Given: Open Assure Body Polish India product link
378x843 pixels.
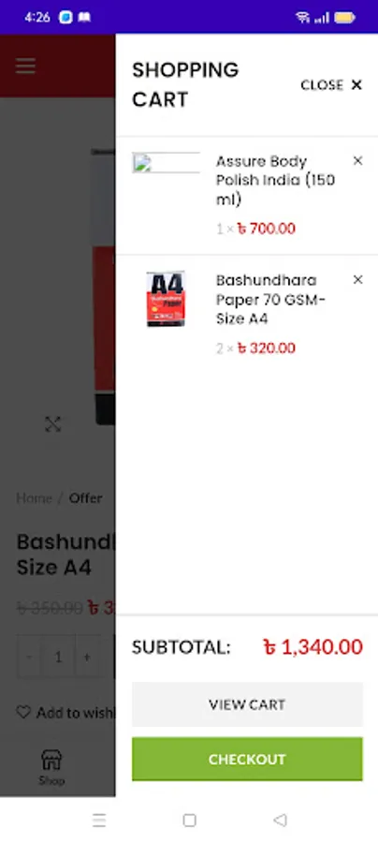Looking at the screenshot, I should [x=275, y=180].
